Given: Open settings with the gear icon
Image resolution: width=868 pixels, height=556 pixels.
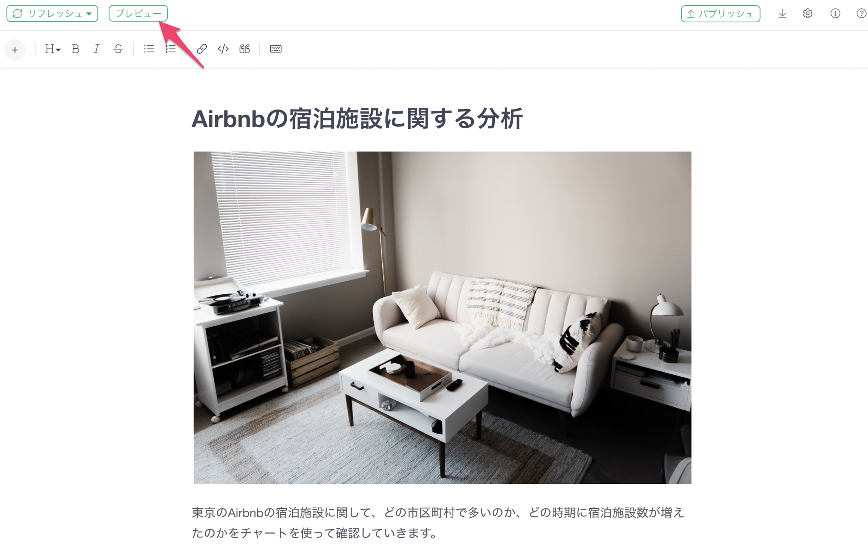Looking at the screenshot, I should click(808, 14).
